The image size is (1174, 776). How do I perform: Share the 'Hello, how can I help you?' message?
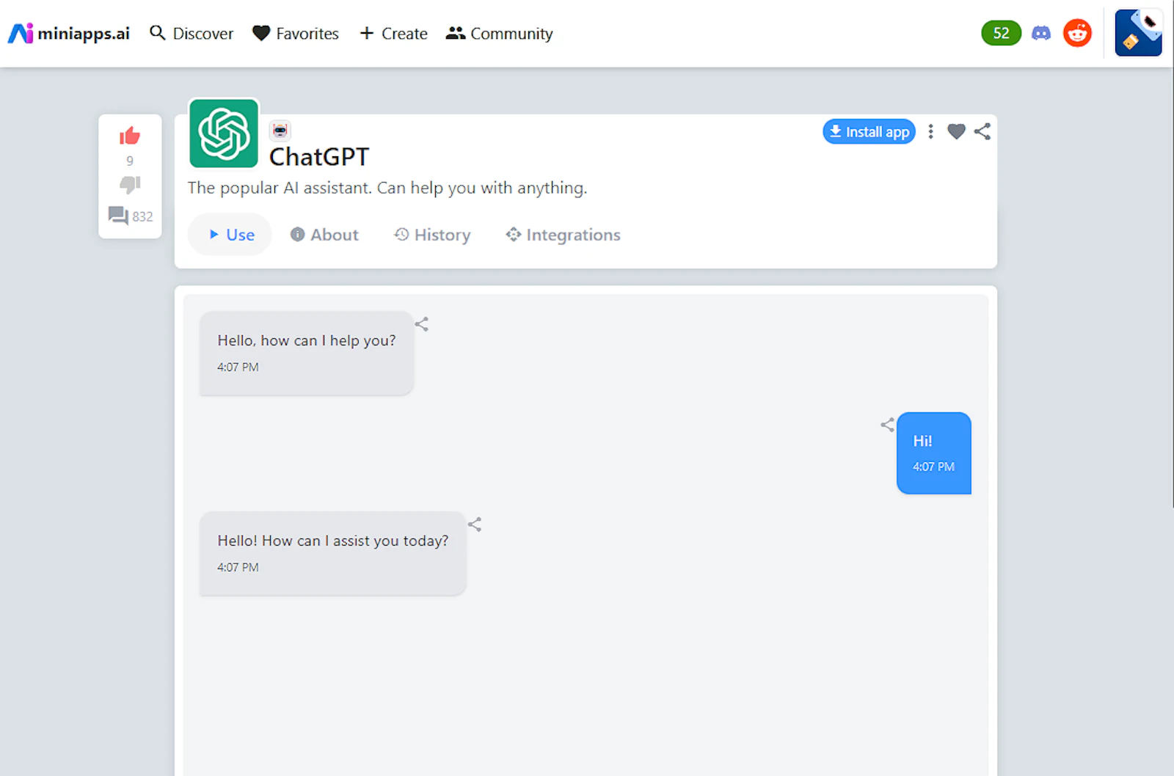point(421,323)
